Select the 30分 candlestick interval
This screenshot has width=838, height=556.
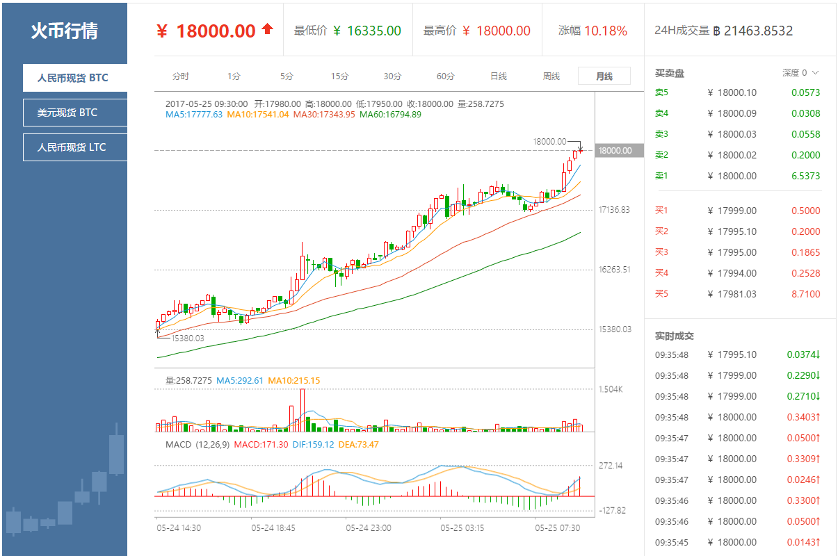[x=392, y=76]
